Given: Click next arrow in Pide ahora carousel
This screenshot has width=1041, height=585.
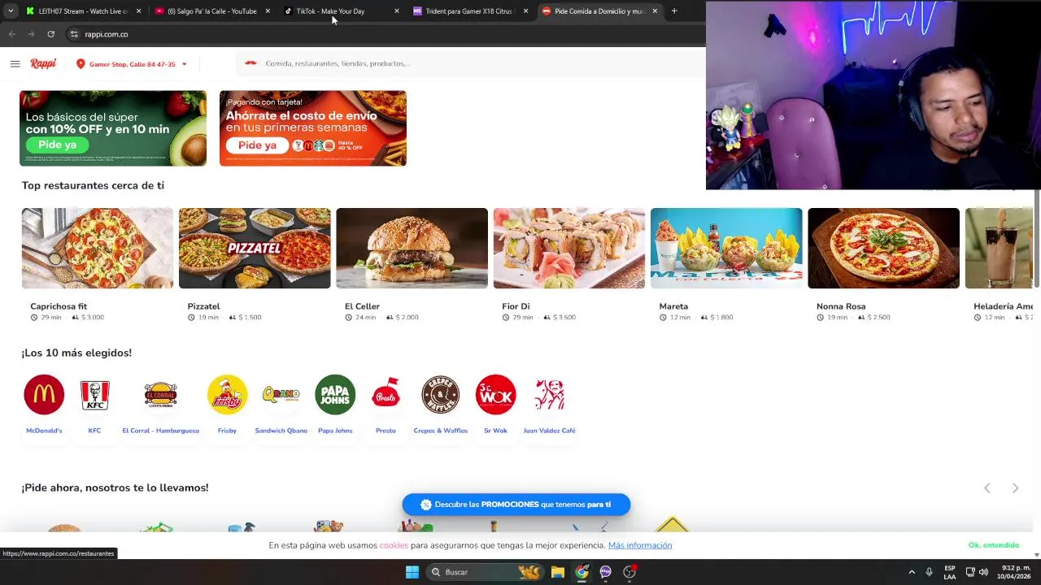Looking at the screenshot, I should coord(1015,487).
